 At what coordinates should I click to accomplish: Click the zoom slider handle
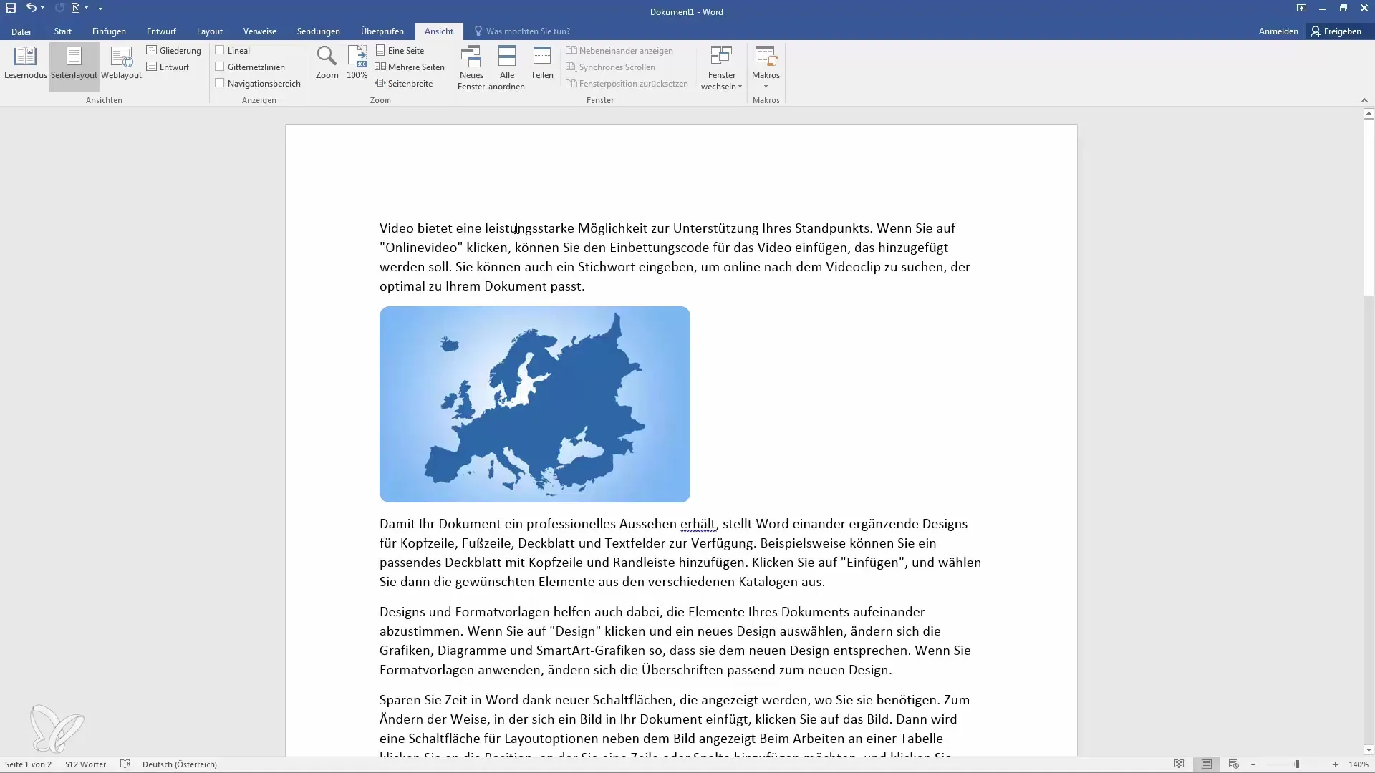coord(1297,764)
